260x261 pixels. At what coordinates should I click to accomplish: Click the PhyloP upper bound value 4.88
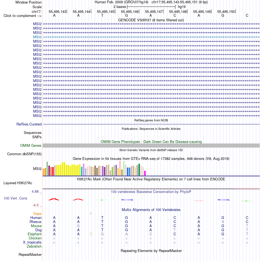click(x=35, y=192)
